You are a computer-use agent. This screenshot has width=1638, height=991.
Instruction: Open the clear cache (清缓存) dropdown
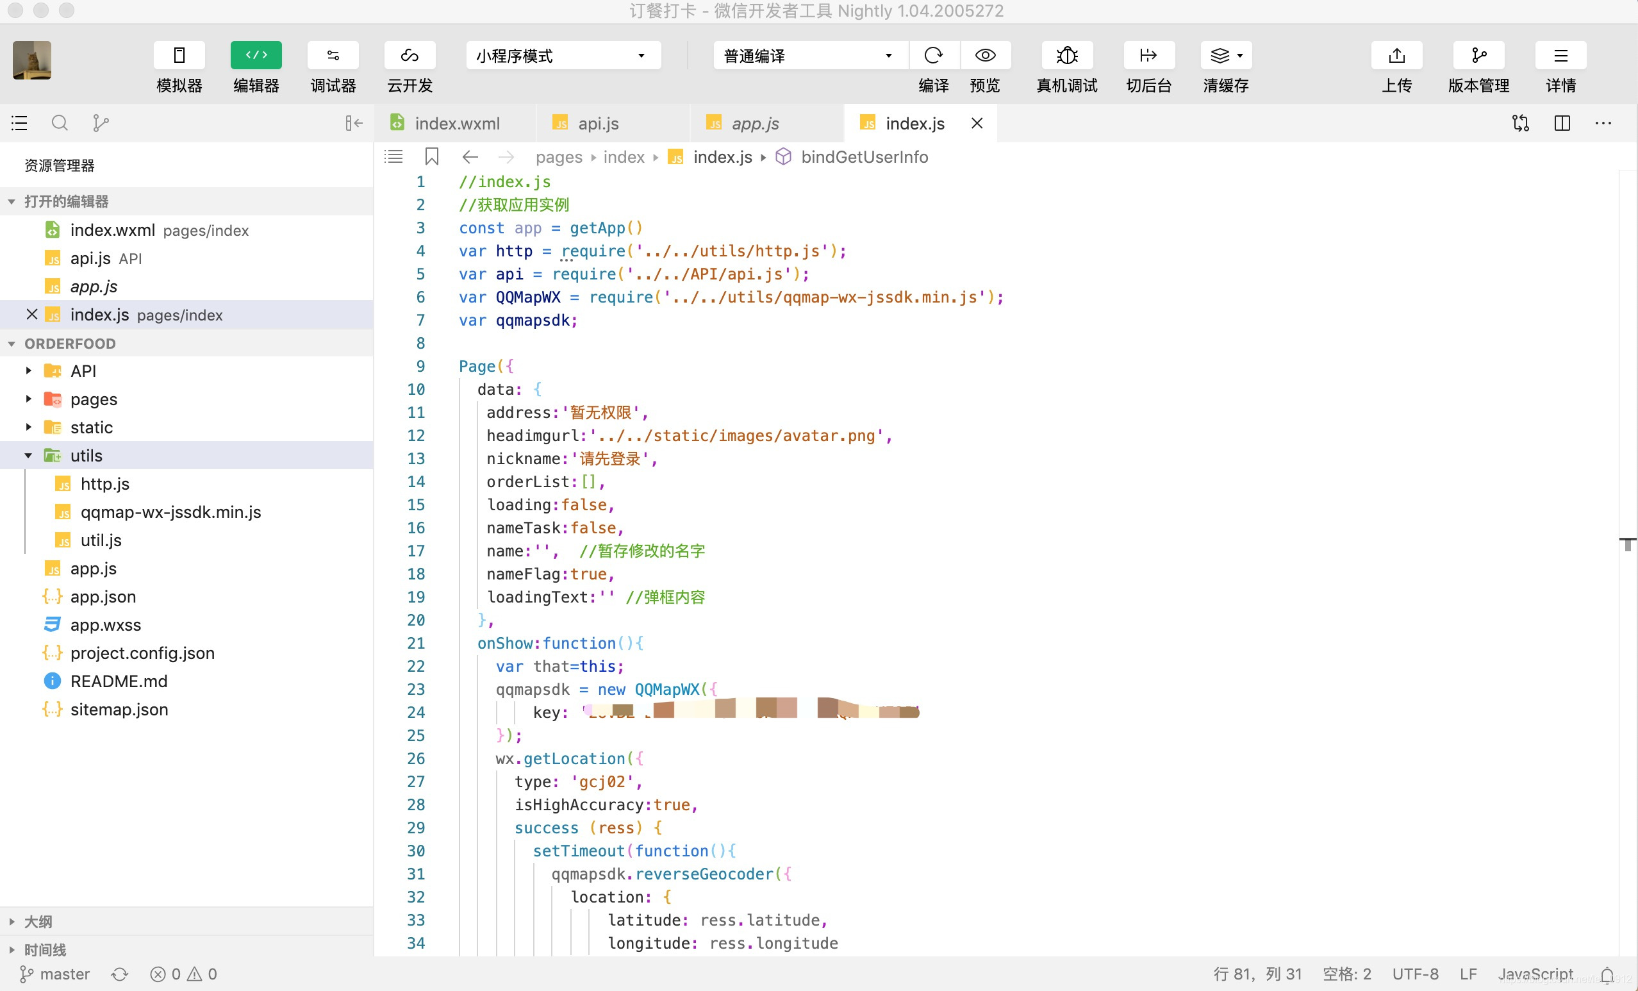[x=1226, y=55]
